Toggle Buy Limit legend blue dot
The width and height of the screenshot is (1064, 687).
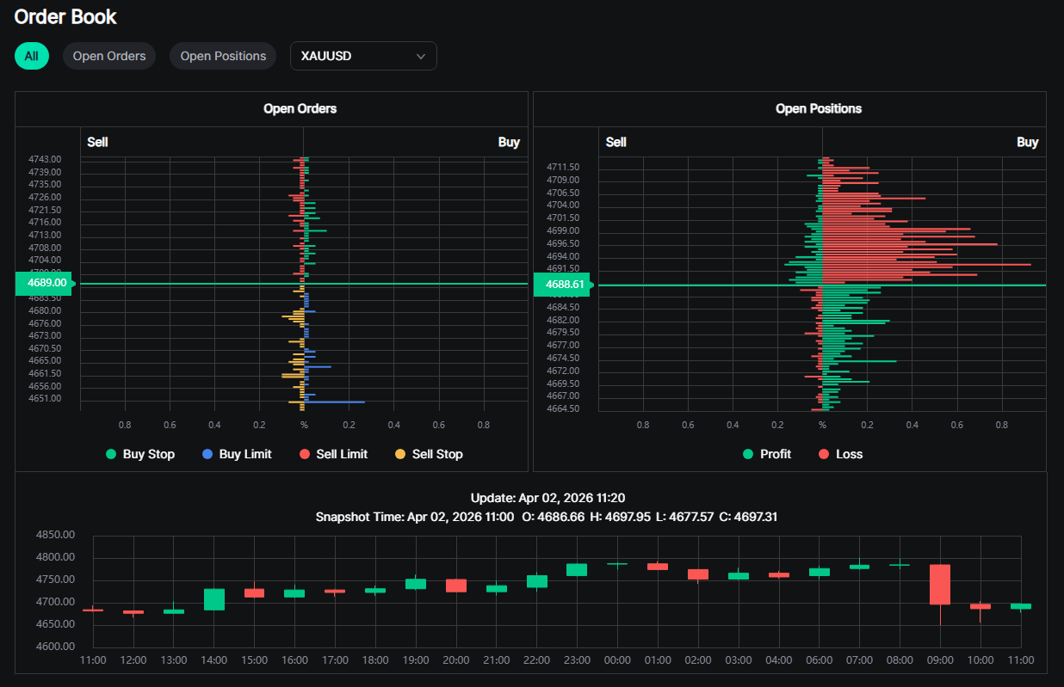(x=207, y=454)
